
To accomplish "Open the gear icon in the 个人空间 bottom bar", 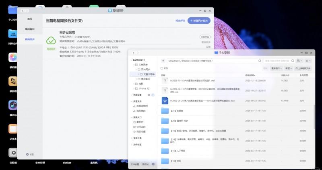I will tap(153, 164).
